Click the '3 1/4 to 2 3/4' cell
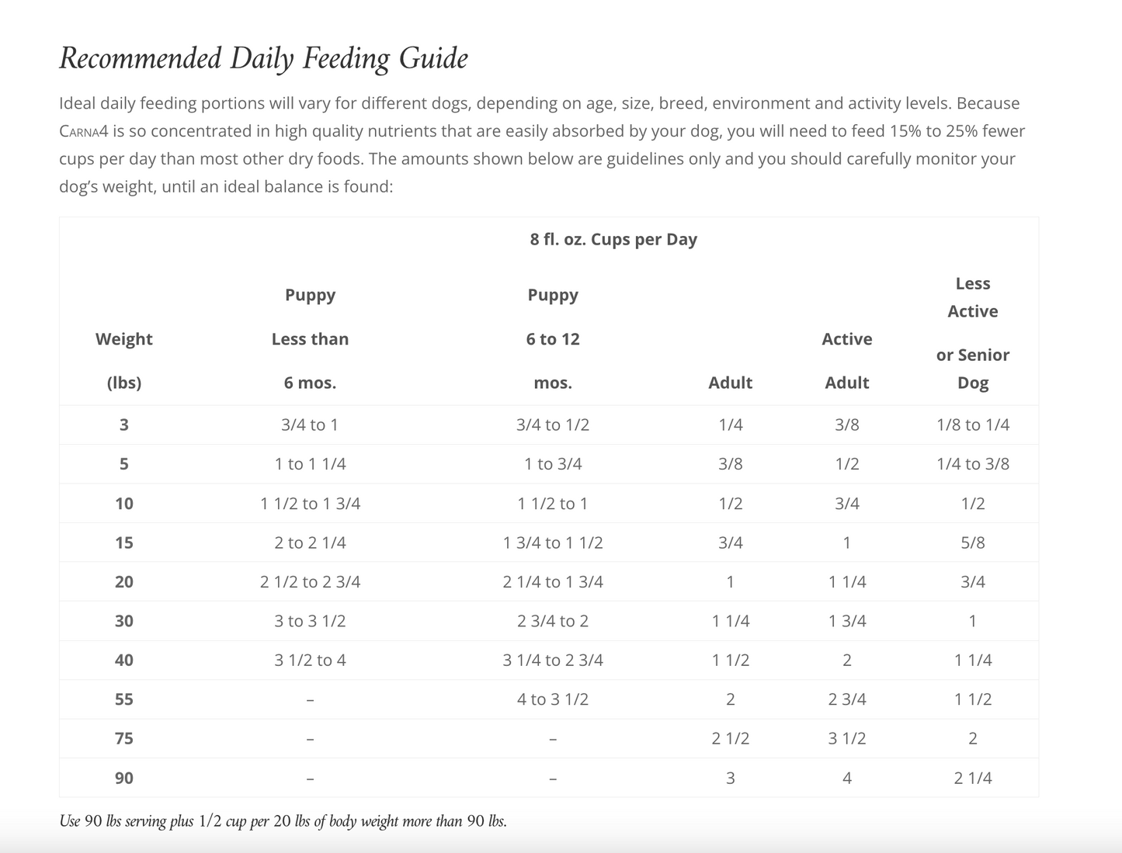Image resolution: width=1122 pixels, height=853 pixels. click(x=553, y=660)
